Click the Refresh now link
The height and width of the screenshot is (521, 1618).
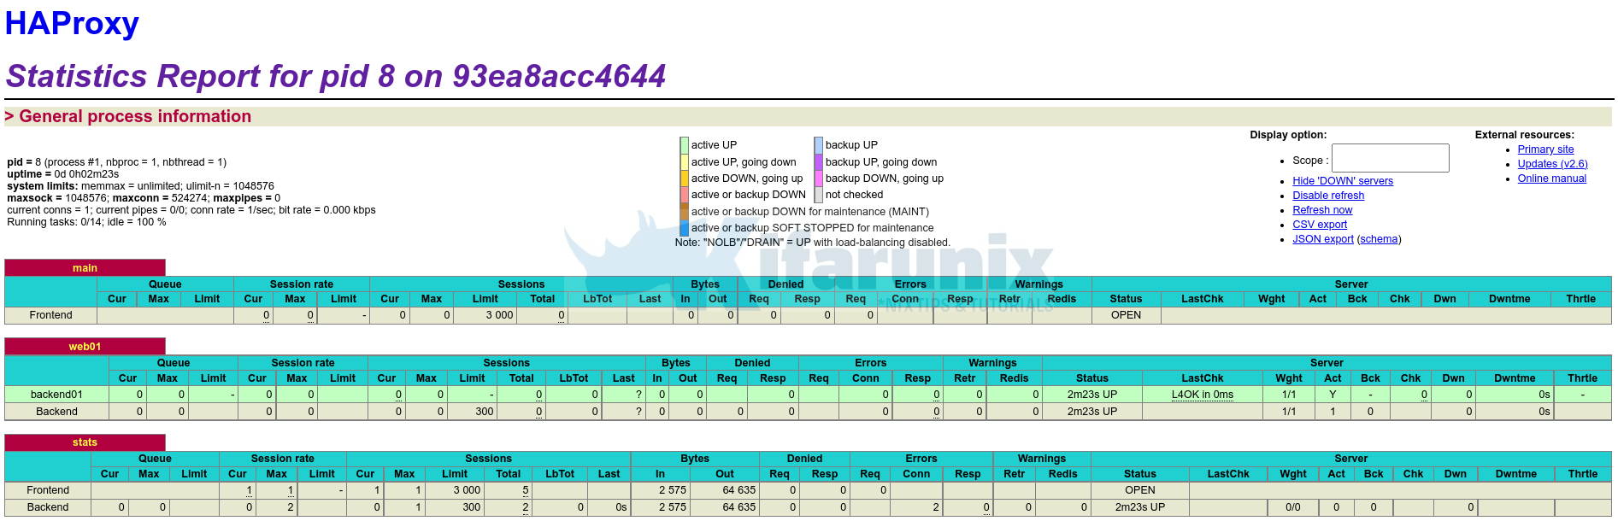pos(1321,210)
